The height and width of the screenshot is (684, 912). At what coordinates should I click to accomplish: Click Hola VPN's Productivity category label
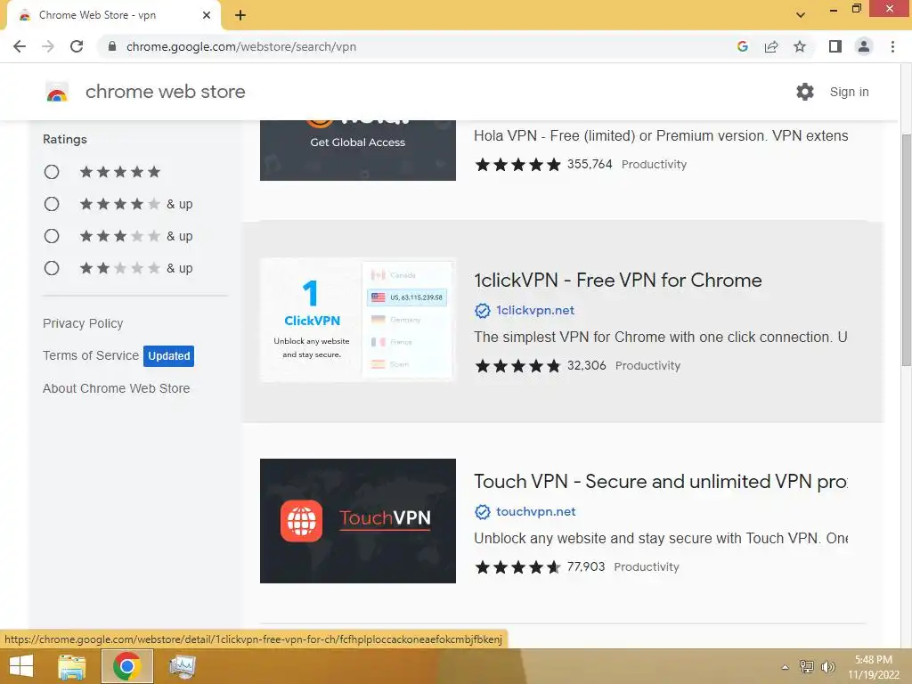[x=654, y=165]
